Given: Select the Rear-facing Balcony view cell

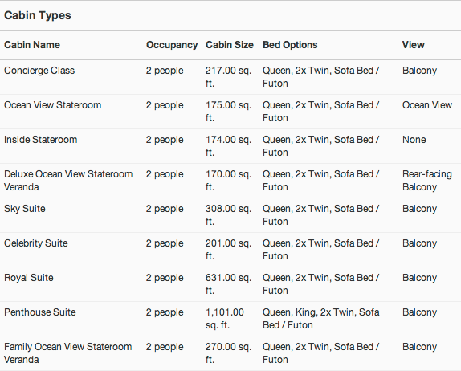Looking at the screenshot, I should pyautogui.click(x=427, y=181).
